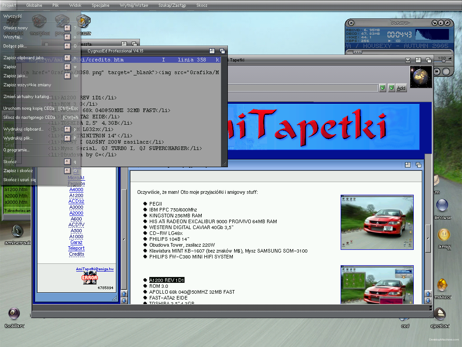Follow the A4000 link in the sidebar
Viewport: 462px width, 347px height.
76,190
